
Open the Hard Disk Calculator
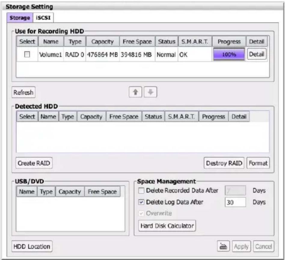coord(167,226)
